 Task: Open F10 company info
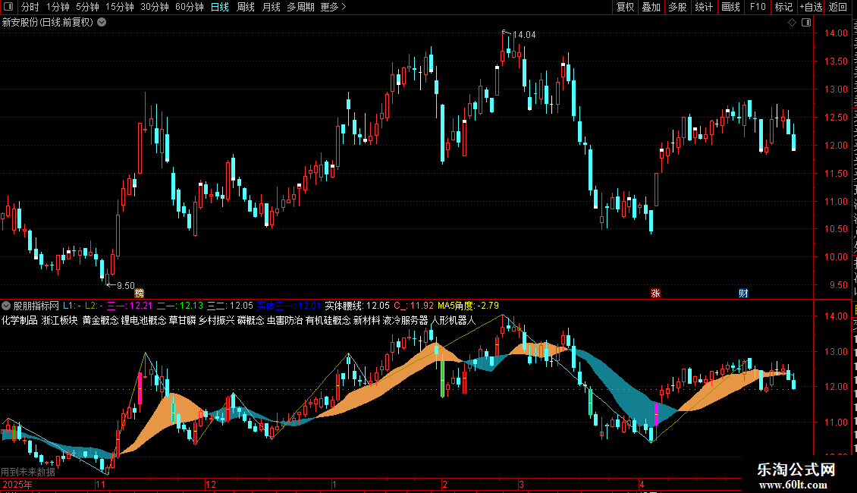758,7
